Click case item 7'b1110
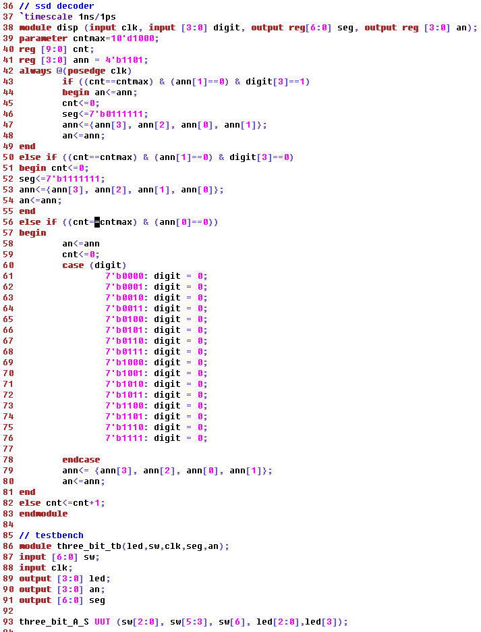The height and width of the screenshot is (632, 481). pos(156,427)
